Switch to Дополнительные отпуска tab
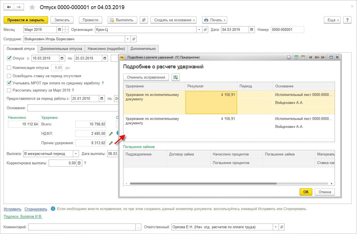The height and width of the screenshot is (234, 357). tap(61, 49)
